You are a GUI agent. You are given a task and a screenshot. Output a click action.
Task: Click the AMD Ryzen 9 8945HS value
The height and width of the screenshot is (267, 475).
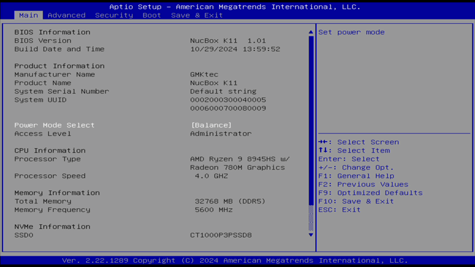click(x=240, y=159)
